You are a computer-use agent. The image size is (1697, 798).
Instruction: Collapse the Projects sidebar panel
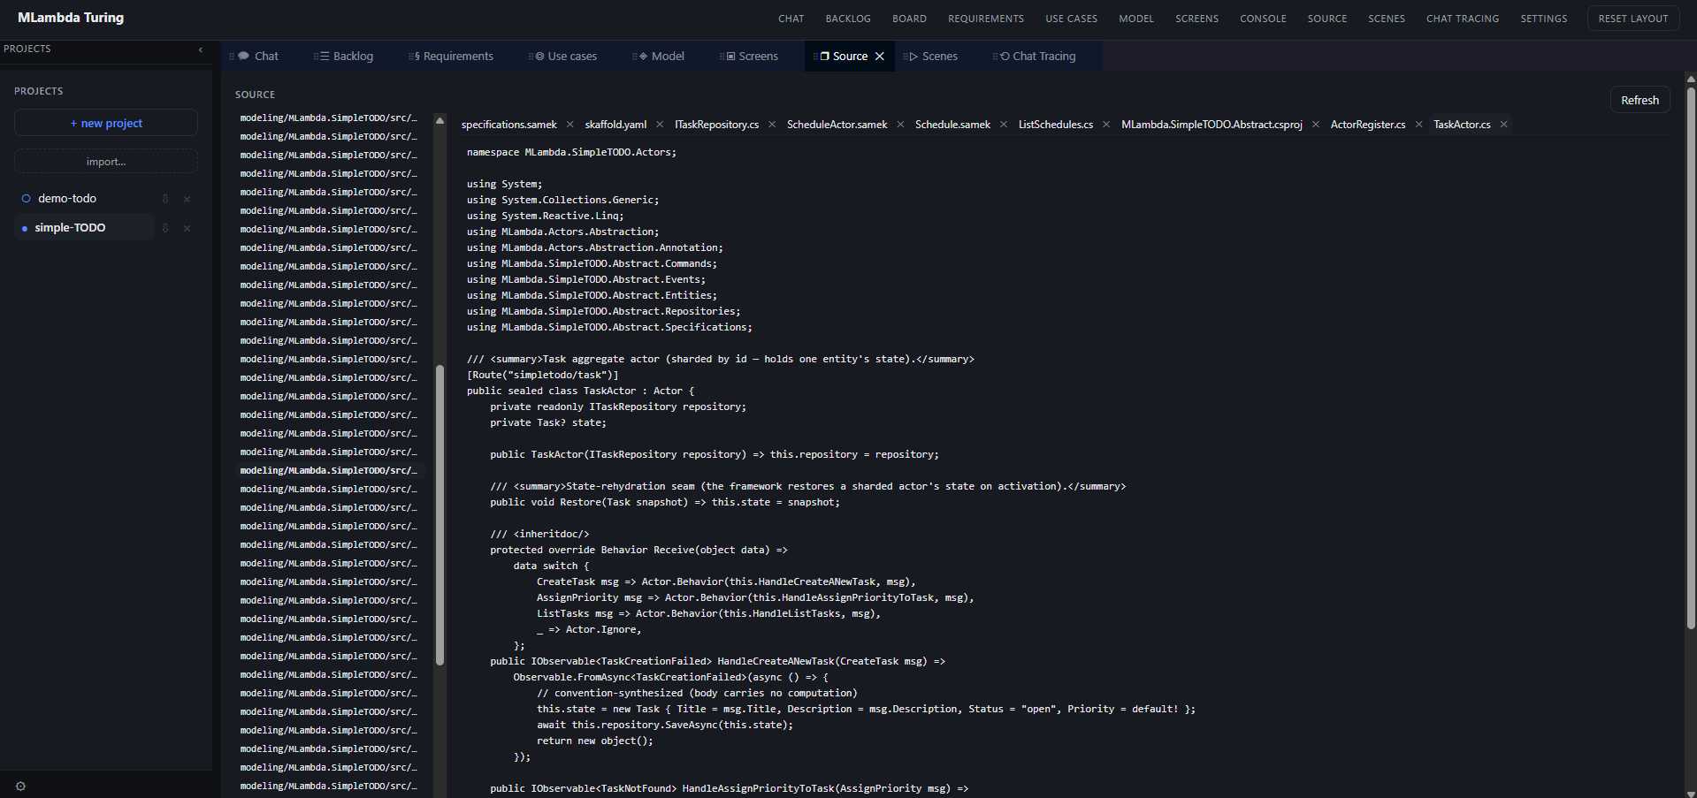pos(201,49)
